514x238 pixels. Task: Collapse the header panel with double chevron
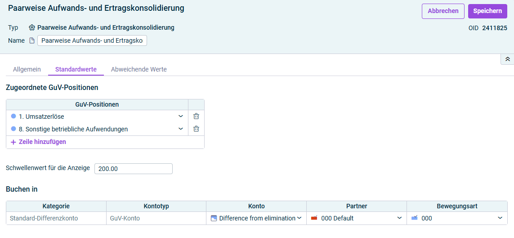[x=507, y=59]
